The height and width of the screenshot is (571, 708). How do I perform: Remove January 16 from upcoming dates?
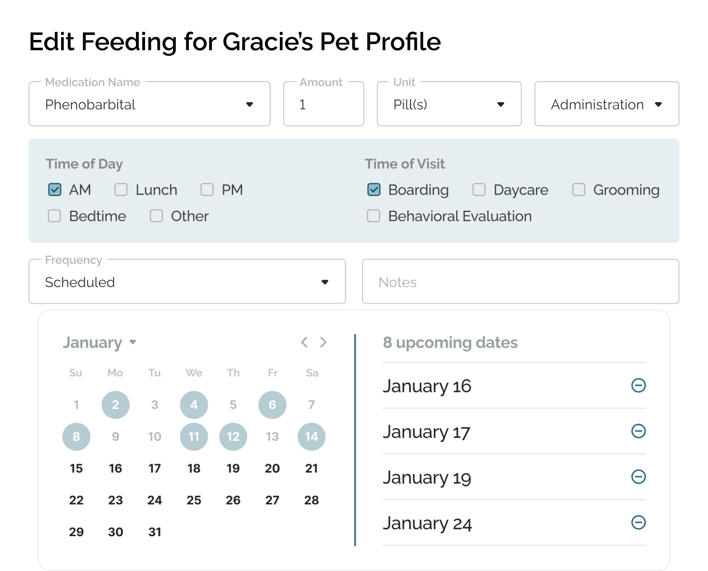click(638, 385)
